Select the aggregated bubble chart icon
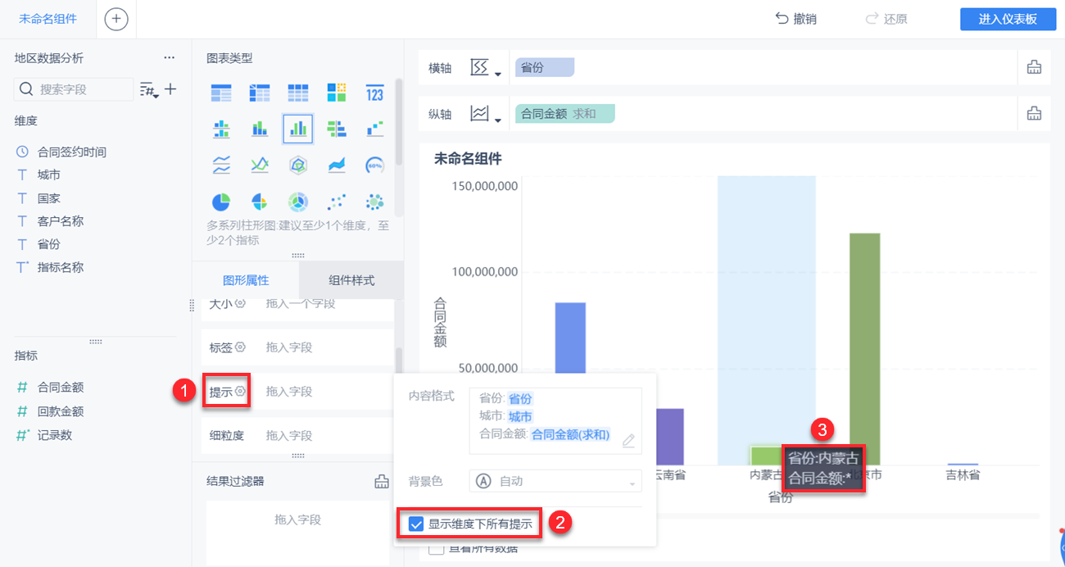Viewport: 1065px width, 567px height. (x=375, y=202)
